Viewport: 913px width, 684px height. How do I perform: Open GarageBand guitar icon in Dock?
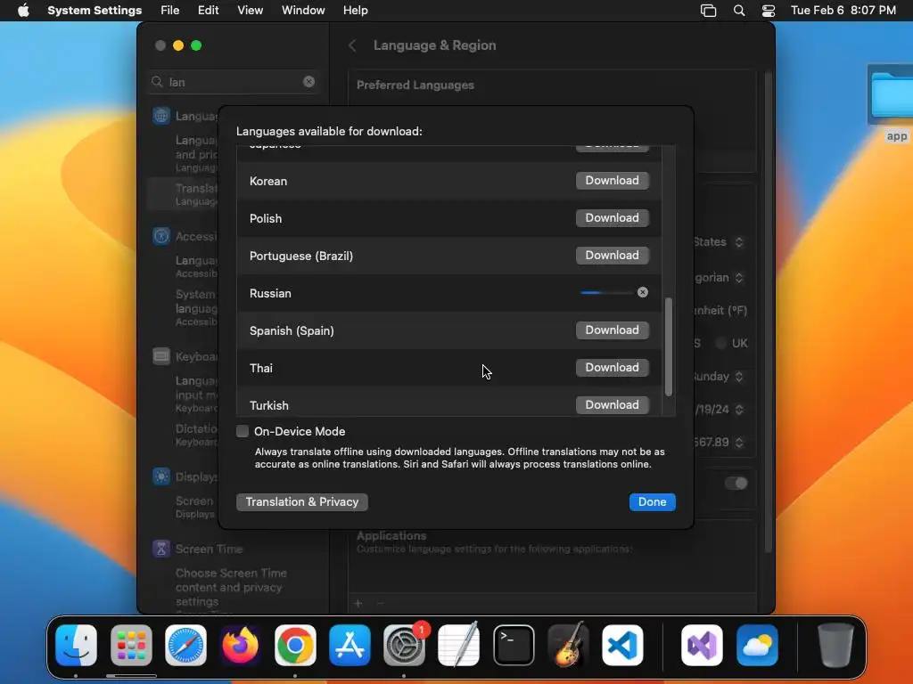[568, 645]
